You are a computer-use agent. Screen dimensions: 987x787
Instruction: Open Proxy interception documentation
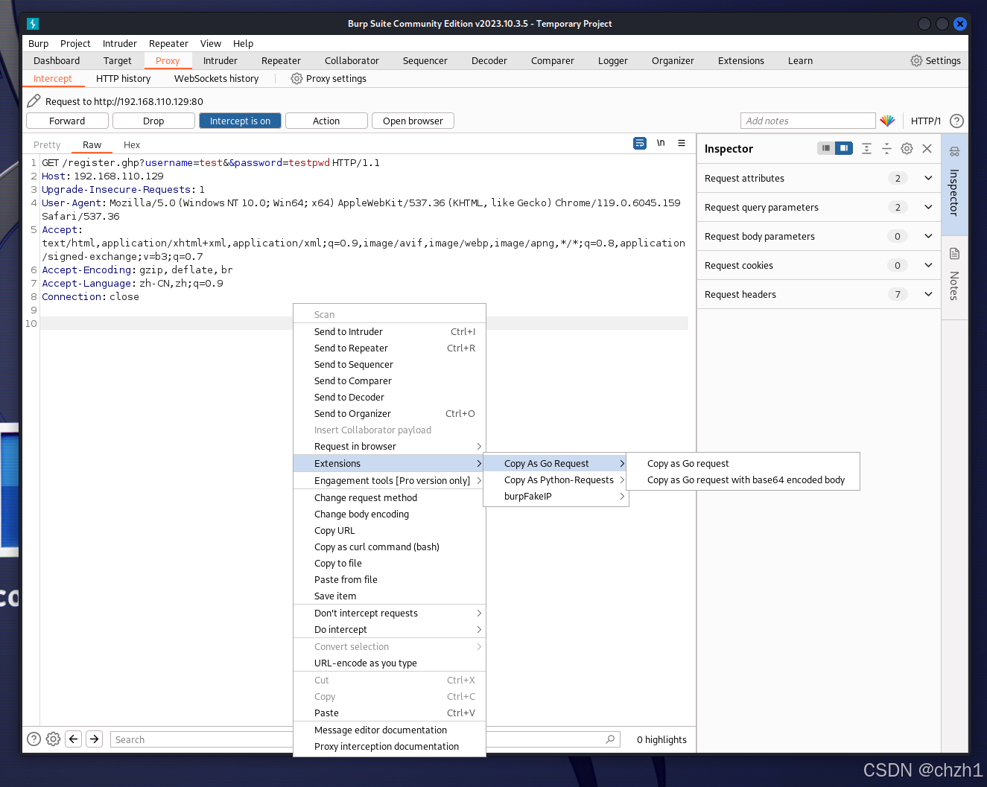[x=390, y=747]
